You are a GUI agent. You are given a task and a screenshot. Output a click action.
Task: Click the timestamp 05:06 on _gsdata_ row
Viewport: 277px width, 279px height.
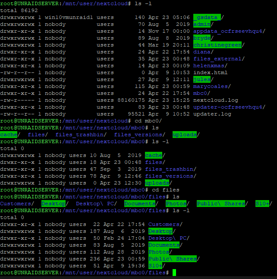click(x=181, y=17)
